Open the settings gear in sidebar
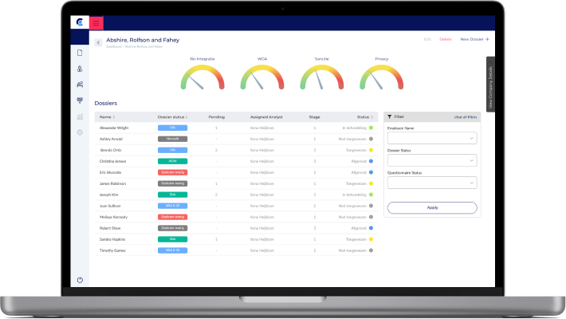566x319 pixels. pos(80,132)
